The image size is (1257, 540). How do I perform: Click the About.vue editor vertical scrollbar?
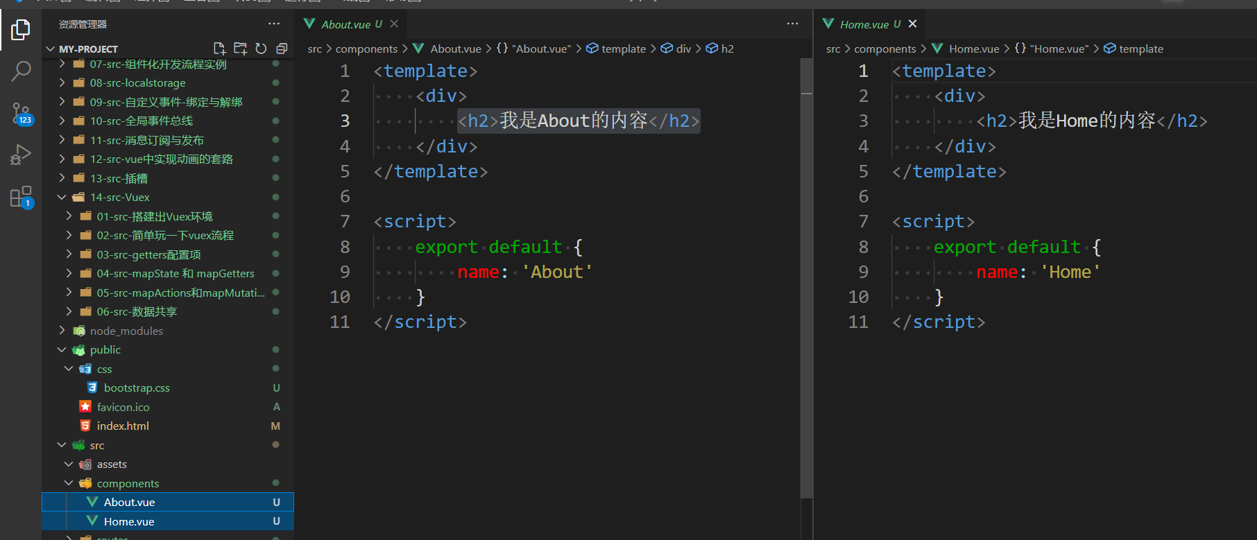tap(807, 277)
